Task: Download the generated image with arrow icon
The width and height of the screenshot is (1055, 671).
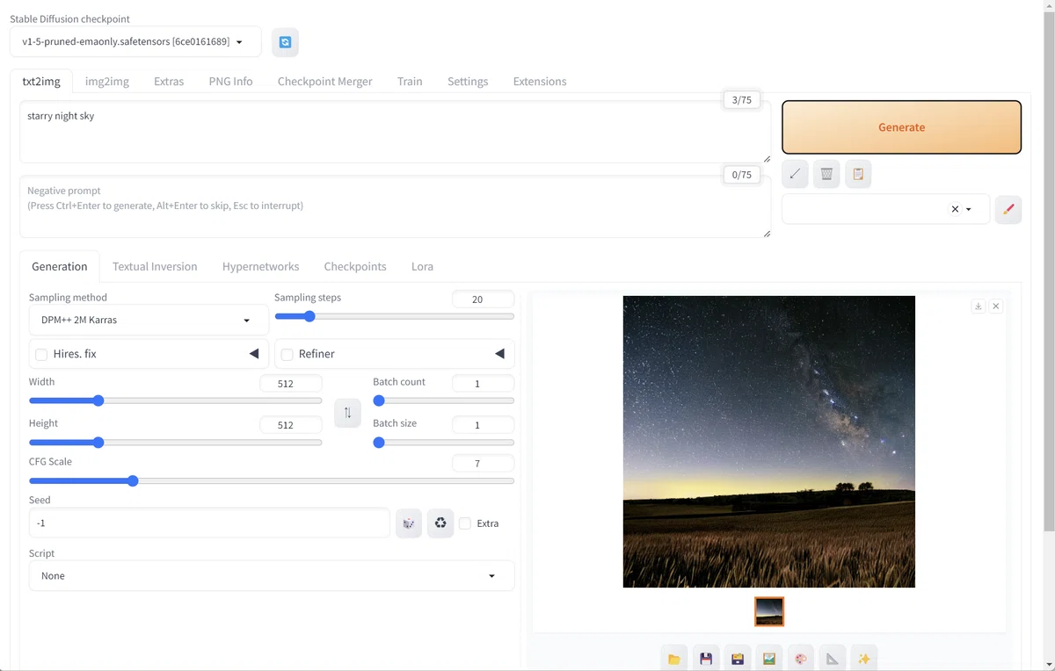Action: tap(978, 307)
